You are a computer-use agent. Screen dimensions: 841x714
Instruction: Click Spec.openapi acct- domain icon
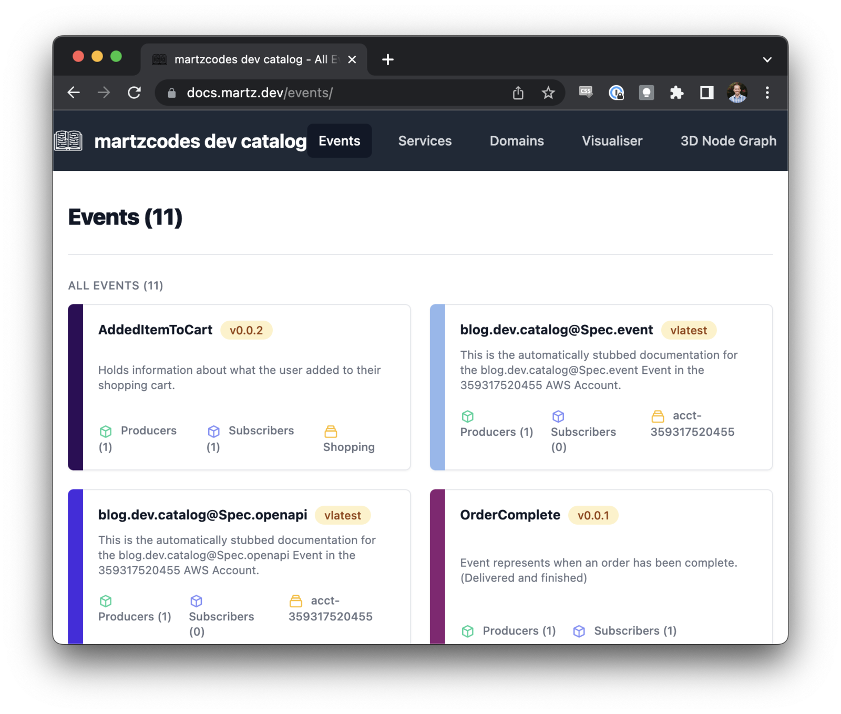tap(296, 601)
